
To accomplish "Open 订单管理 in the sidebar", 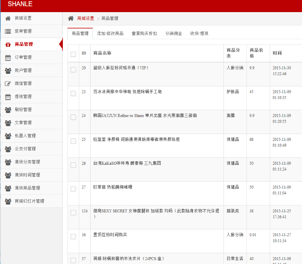I will (31, 58).
